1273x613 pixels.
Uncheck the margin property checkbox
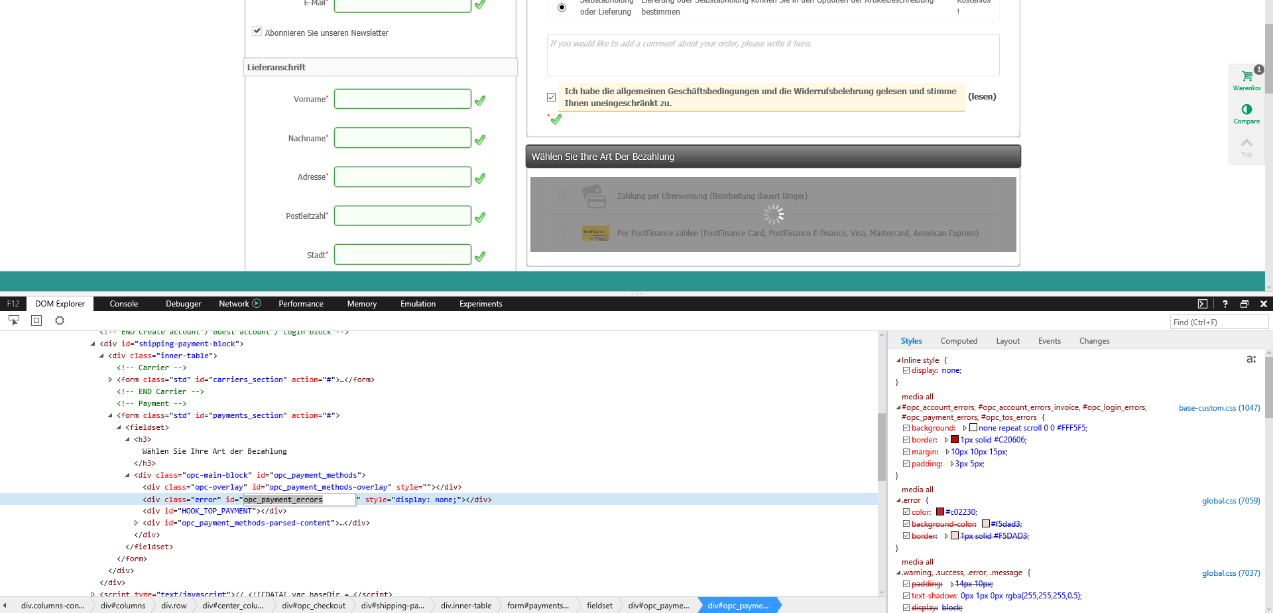pyautogui.click(x=906, y=452)
